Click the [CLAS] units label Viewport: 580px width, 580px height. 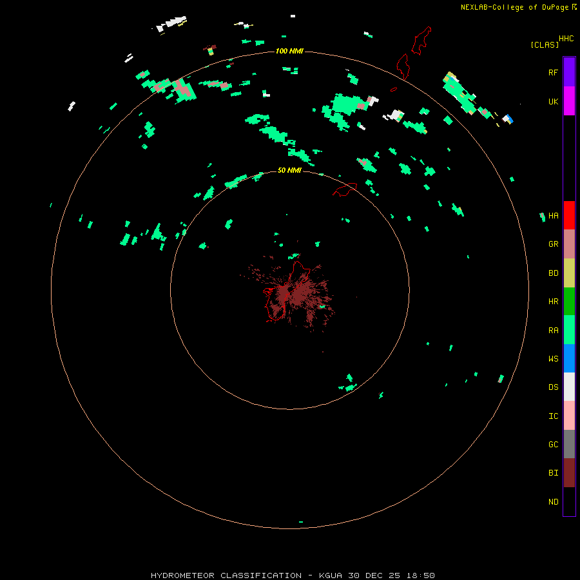pos(545,44)
